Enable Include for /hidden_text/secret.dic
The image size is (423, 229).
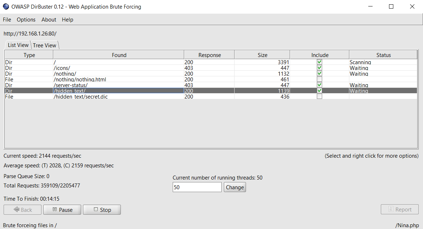[319, 96]
